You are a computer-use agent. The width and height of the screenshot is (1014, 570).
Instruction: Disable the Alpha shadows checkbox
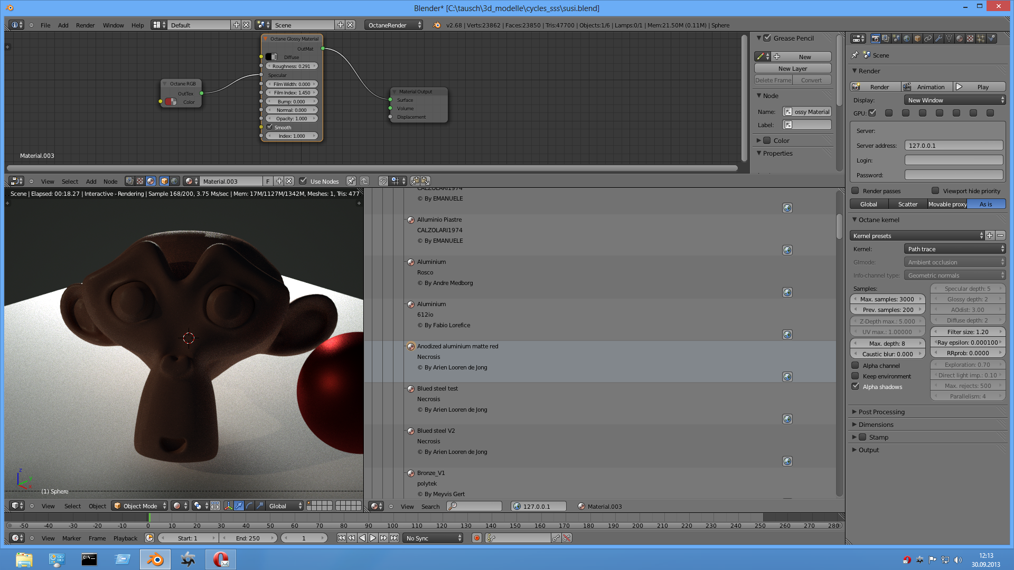click(855, 386)
